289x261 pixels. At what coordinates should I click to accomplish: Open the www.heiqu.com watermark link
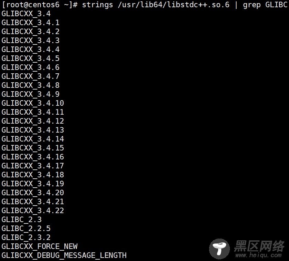pyautogui.click(x=258, y=255)
